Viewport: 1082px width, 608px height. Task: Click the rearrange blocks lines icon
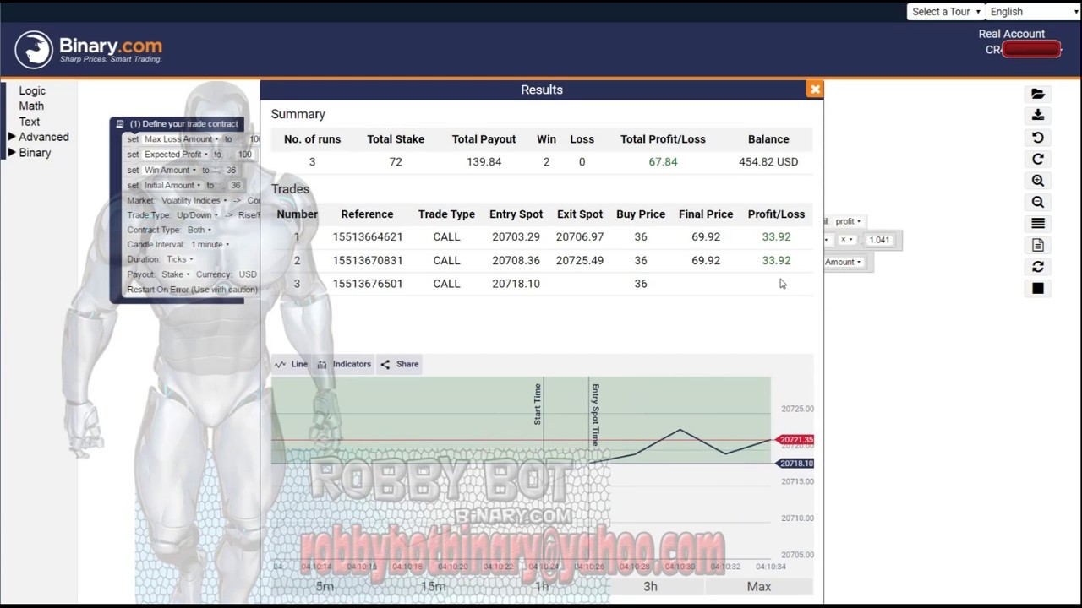(1038, 224)
